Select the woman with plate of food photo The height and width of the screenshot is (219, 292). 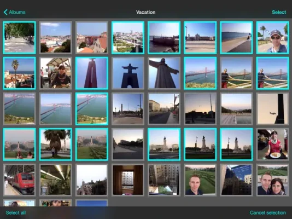pyautogui.click(x=272, y=144)
